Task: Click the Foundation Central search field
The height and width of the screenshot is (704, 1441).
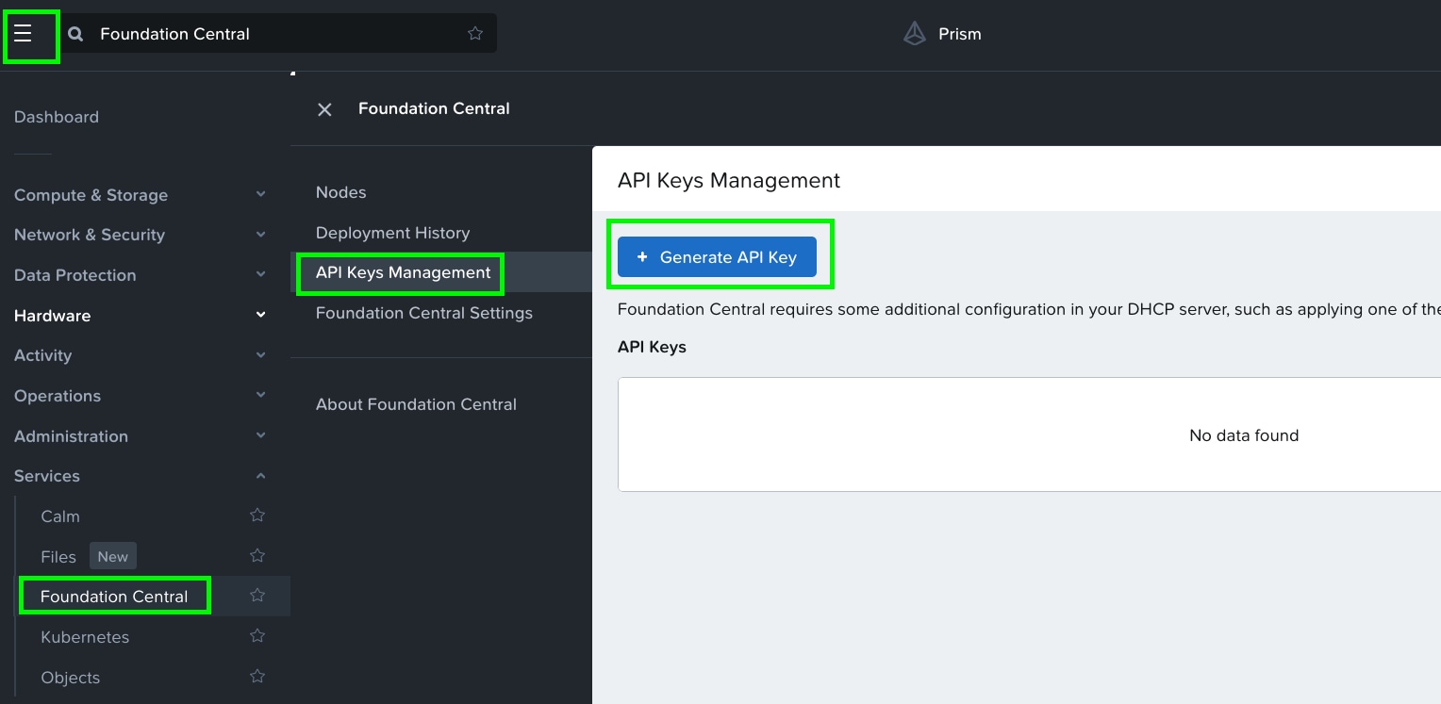Action: (273, 34)
